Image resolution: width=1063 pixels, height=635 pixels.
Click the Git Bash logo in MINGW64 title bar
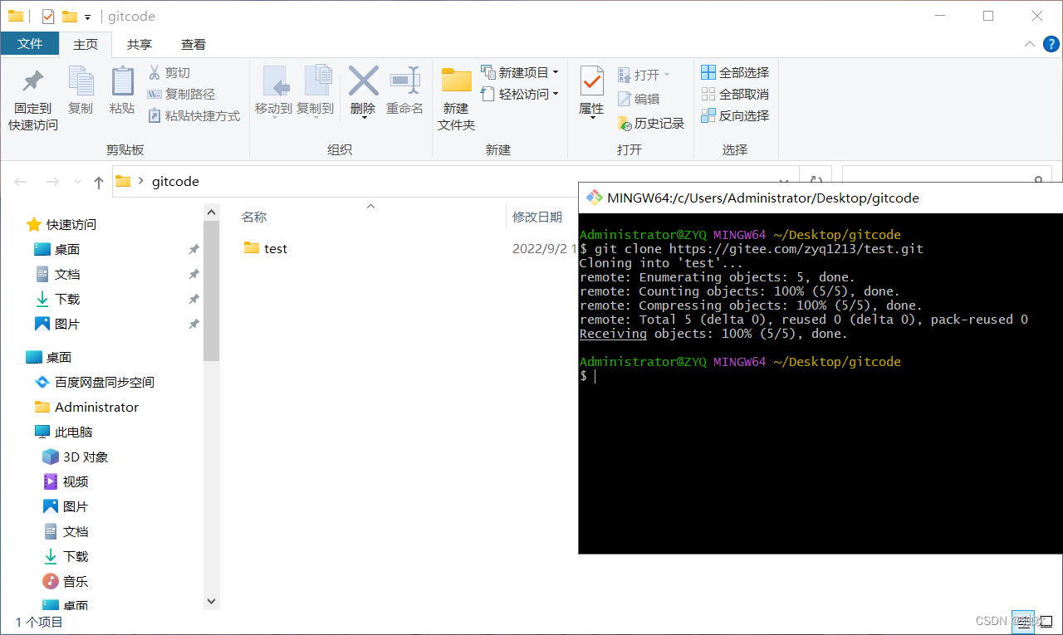(594, 198)
